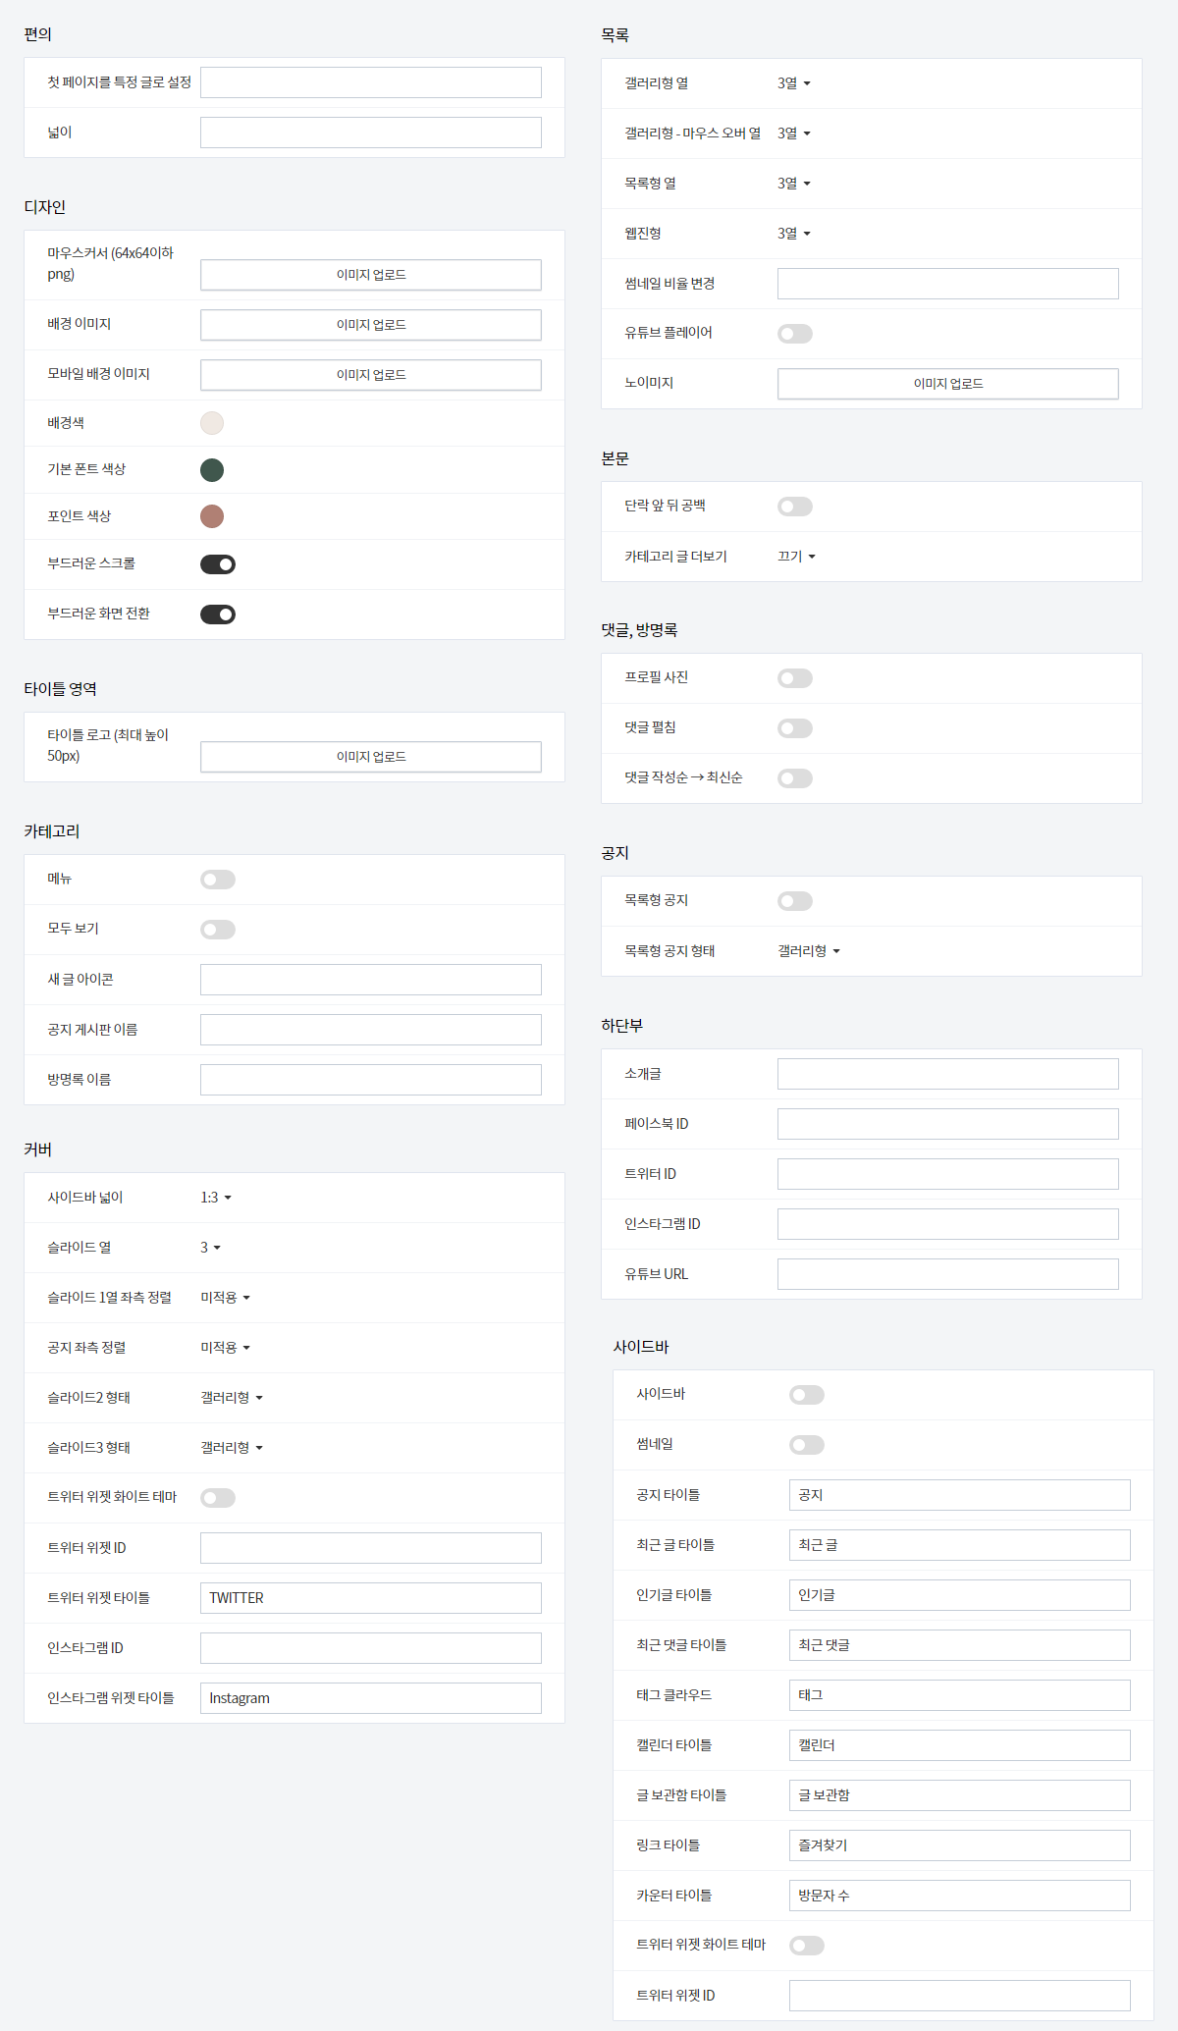Pick the 포인트 색상 swatch

tap(212, 516)
